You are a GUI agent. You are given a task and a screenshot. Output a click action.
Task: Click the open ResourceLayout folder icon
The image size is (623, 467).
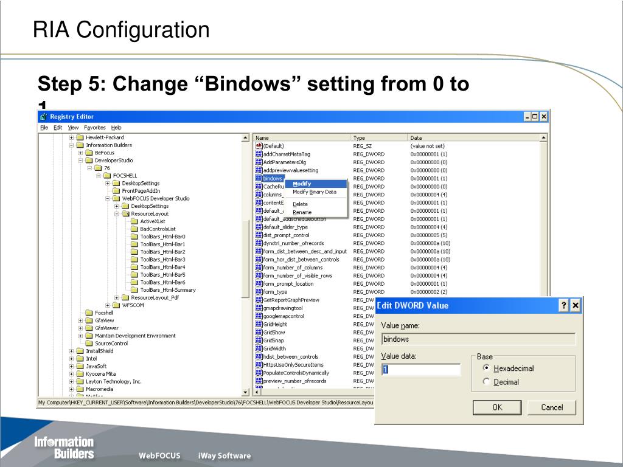125,213
